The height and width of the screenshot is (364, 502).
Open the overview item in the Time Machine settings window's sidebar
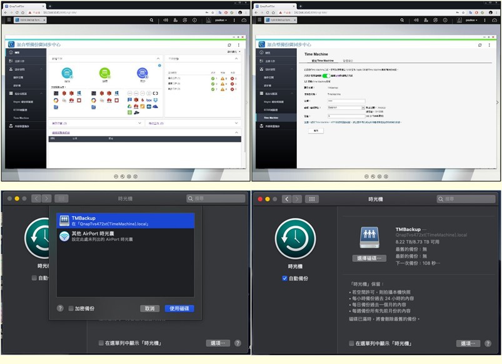click(x=276, y=52)
